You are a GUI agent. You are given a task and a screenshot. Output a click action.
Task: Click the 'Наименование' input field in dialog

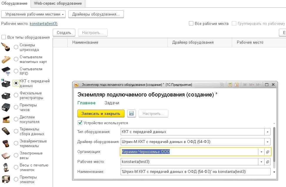pyautogui.click(x=196, y=172)
